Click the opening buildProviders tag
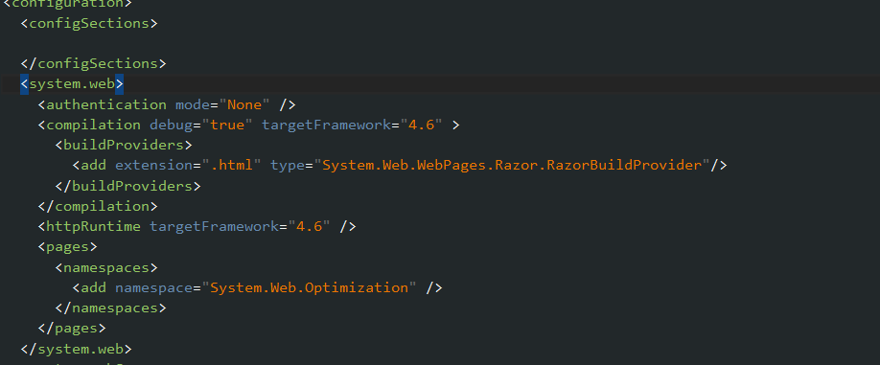 point(124,146)
